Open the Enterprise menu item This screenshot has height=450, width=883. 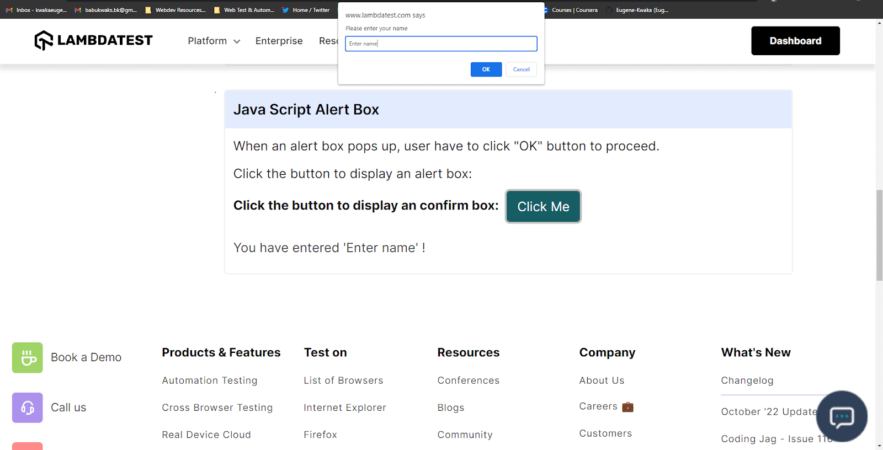pyautogui.click(x=279, y=41)
